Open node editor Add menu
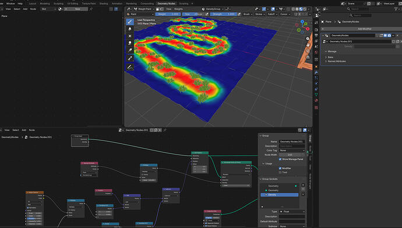The height and width of the screenshot is (228, 402). (x=24, y=130)
